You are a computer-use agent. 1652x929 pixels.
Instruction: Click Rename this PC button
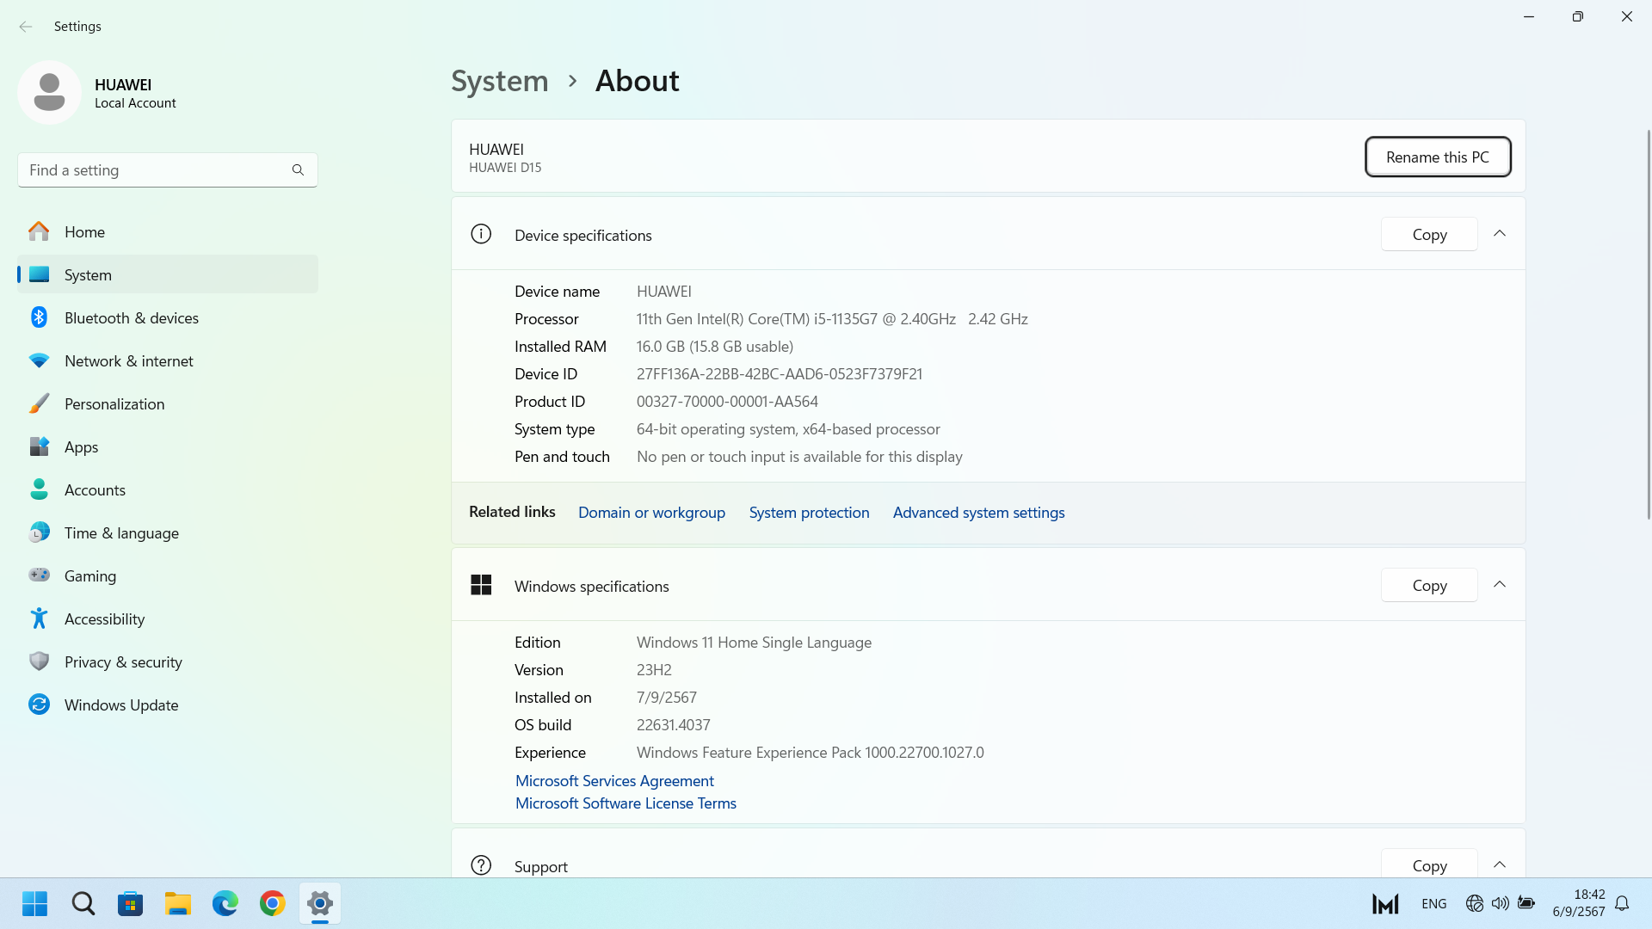1438,157
